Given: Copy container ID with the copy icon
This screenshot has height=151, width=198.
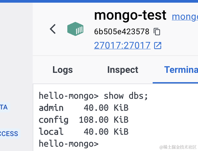Looking at the screenshot, I should click(x=157, y=32).
